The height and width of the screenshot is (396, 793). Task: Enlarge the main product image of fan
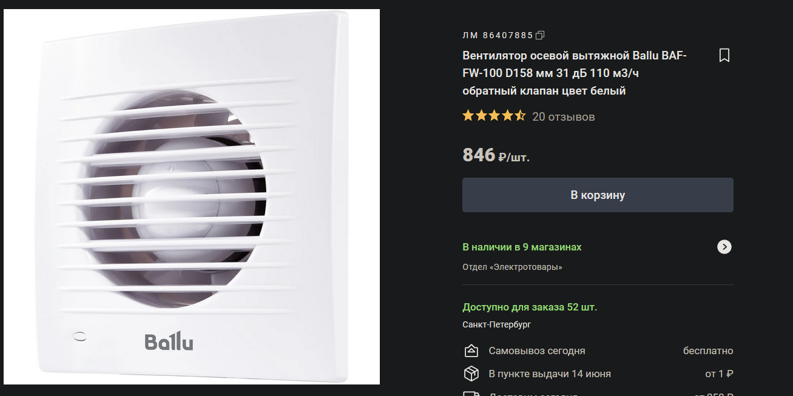[192, 196]
